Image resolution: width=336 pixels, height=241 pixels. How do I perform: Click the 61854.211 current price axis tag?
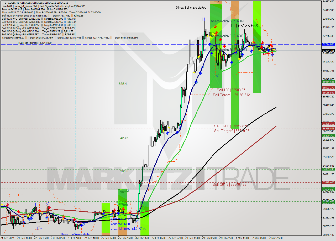click(328, 51)
